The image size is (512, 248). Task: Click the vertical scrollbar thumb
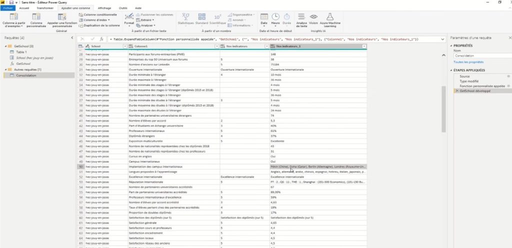click(443, 109)
